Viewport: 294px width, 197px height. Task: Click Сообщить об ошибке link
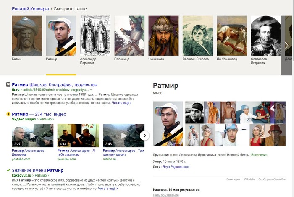[272, 179]
